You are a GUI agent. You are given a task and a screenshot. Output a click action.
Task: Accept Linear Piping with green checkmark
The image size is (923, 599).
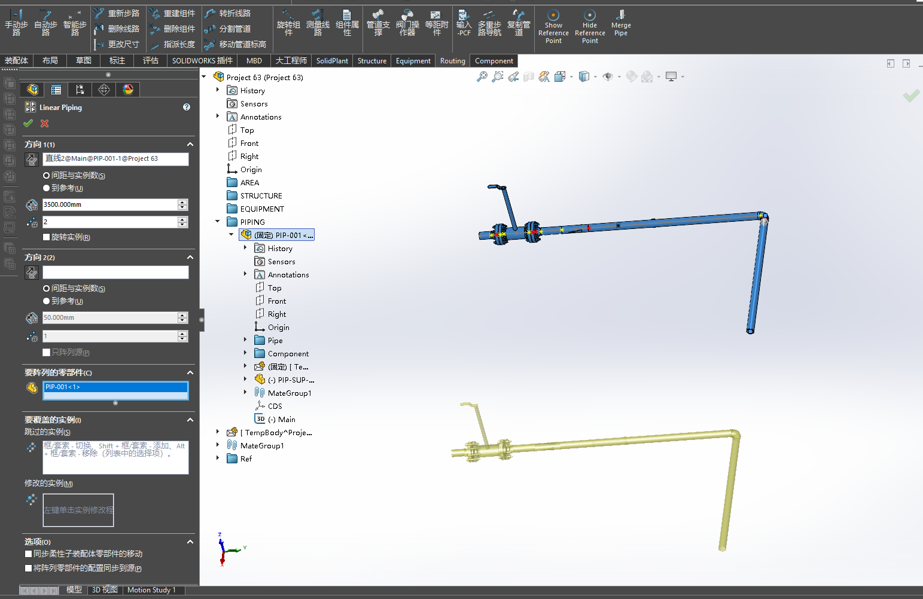point(28,123)
